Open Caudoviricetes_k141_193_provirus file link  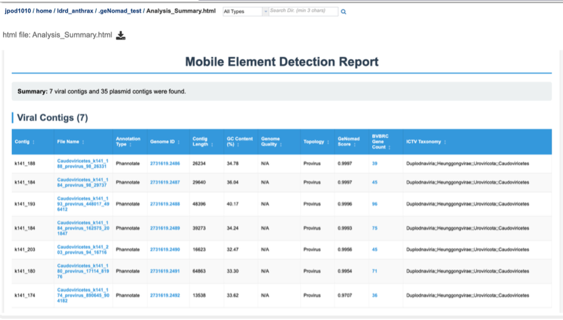pyautogui.click(x=83, y=204)
